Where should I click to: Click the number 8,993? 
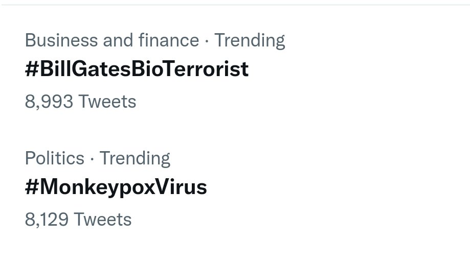(49, 102)
